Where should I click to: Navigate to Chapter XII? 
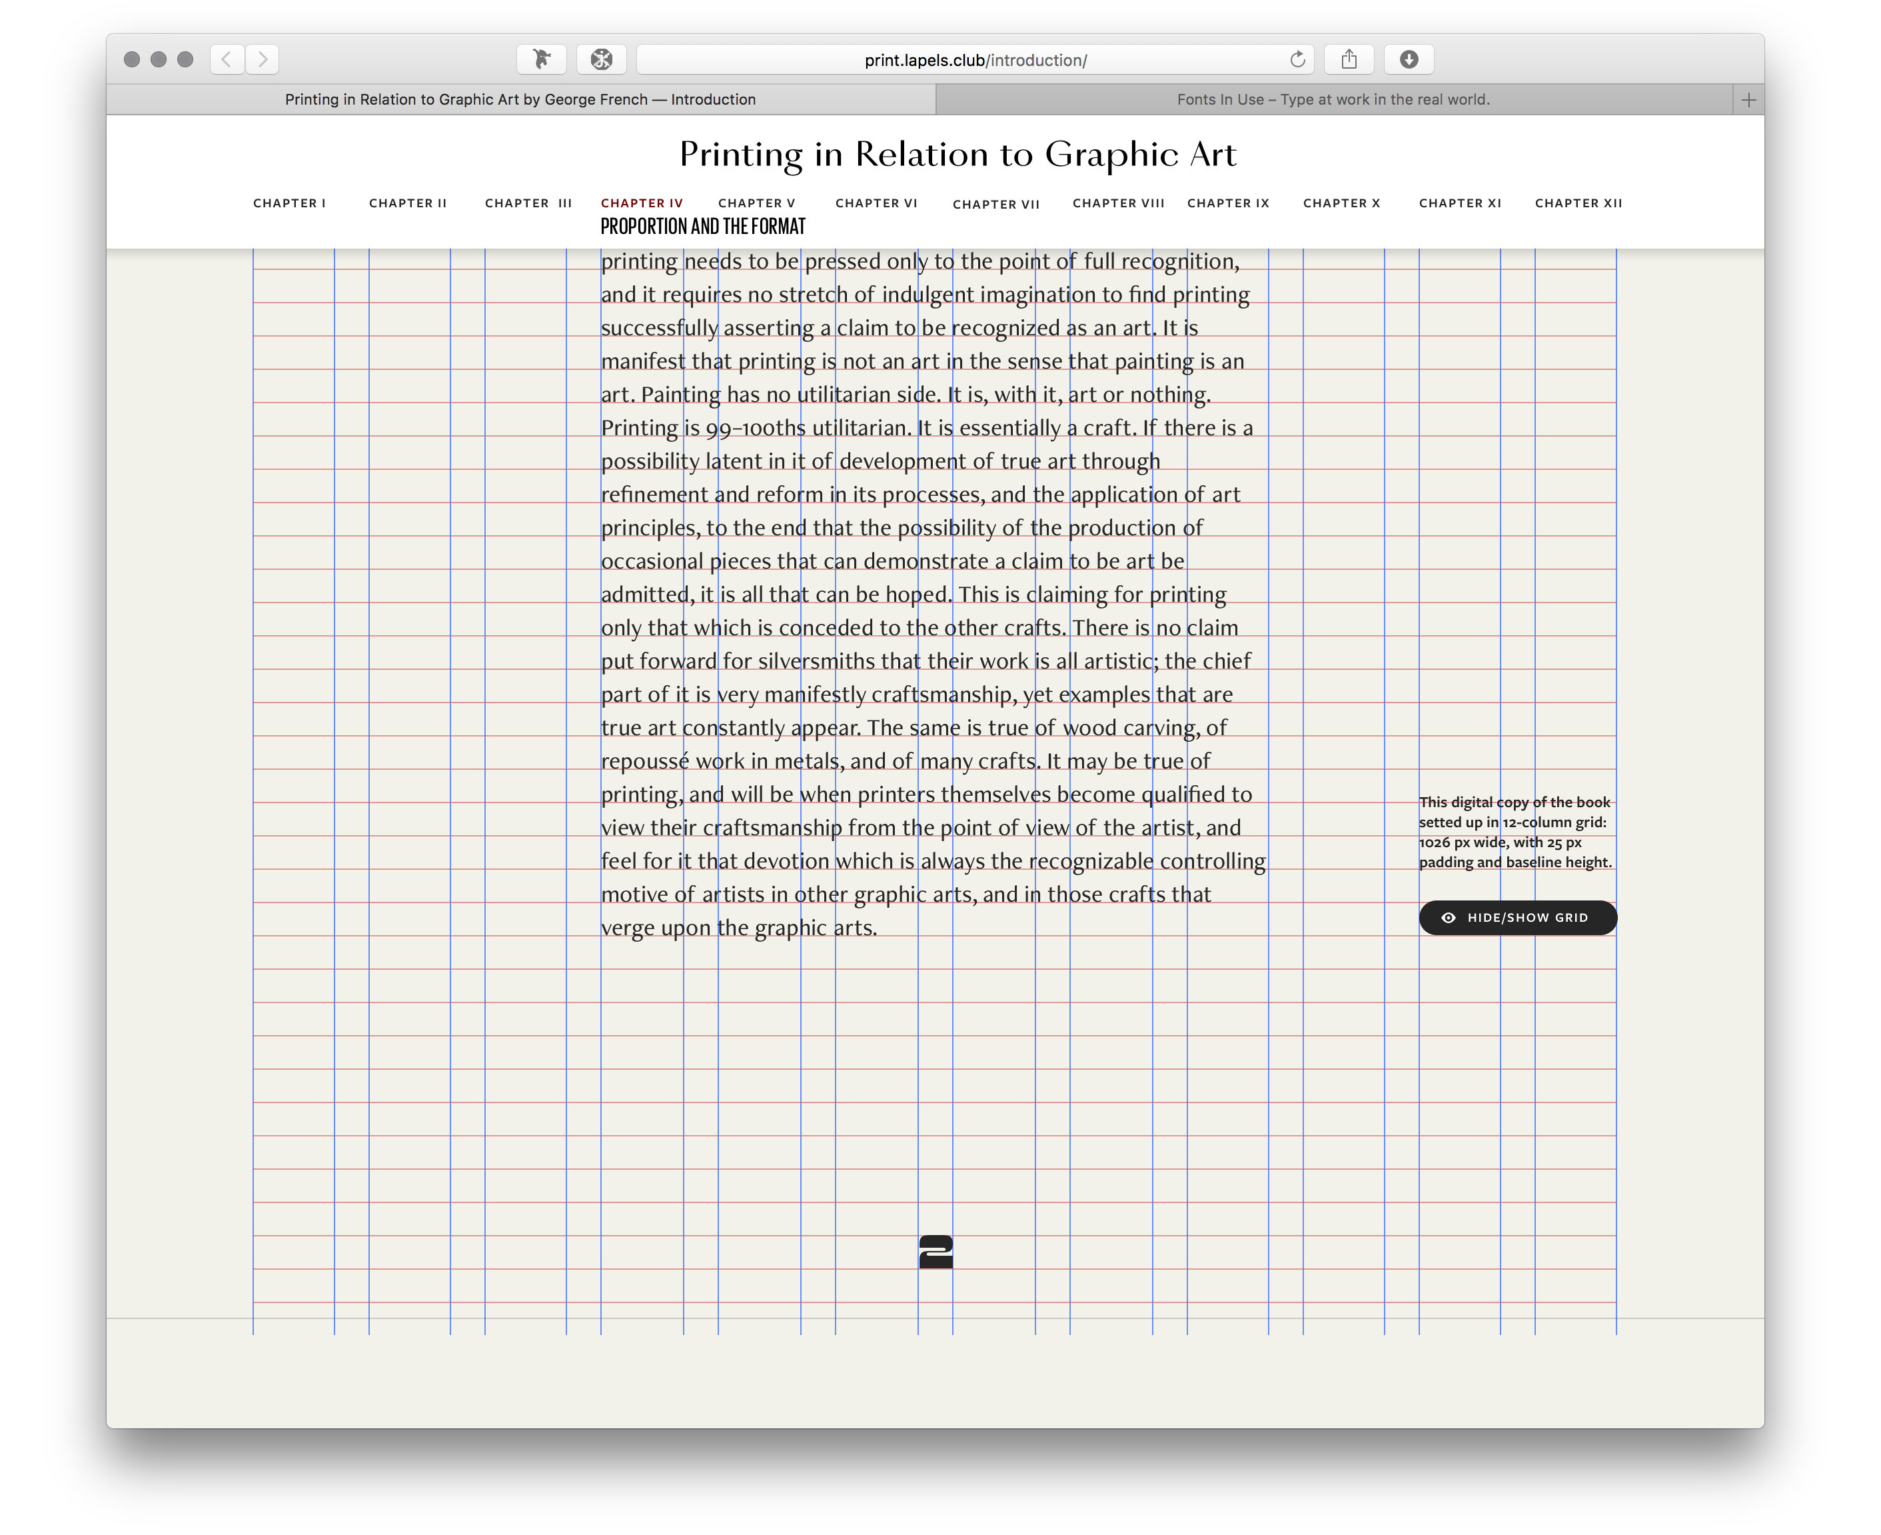coord(1578,203)
